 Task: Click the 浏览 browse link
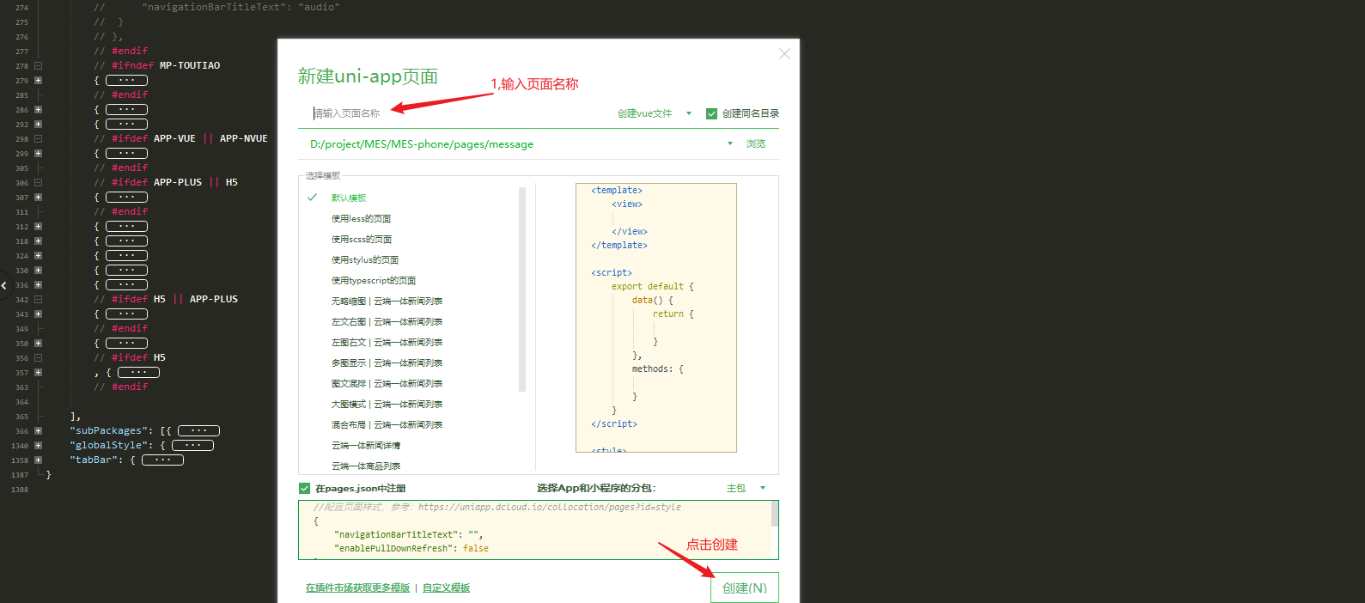click(756, 143)
